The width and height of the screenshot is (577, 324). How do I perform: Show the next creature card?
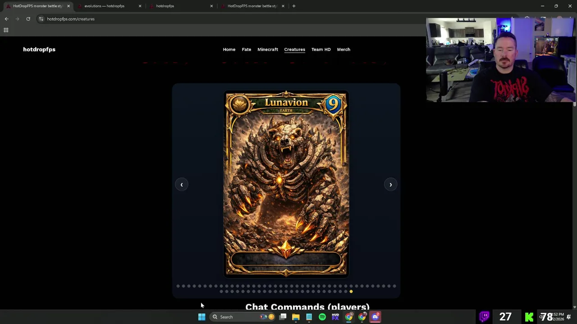390,184
